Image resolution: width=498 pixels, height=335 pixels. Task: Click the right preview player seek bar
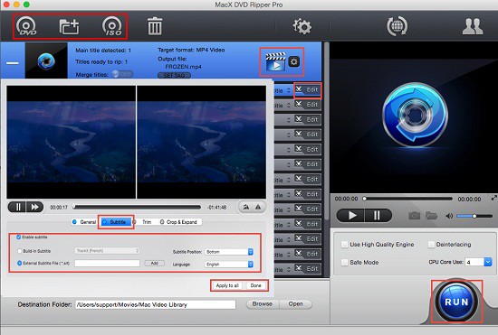(408, 199)
